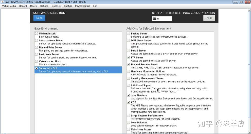This screenshot has width=251, height=134.
Task: Click the Exit menu item
Action: coord(95,6)
